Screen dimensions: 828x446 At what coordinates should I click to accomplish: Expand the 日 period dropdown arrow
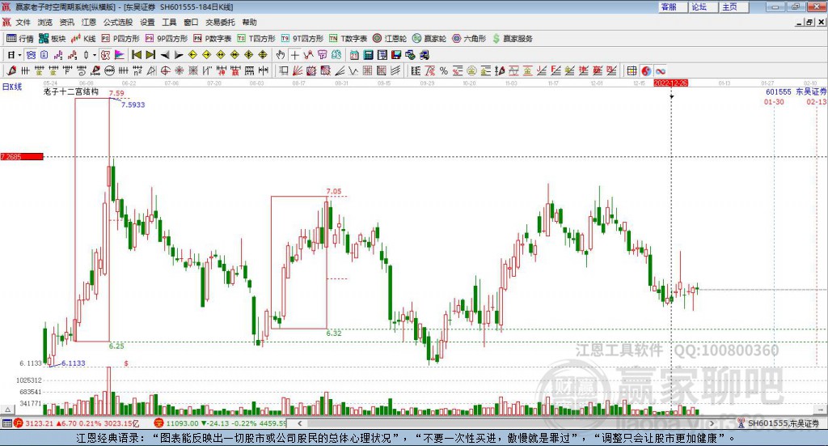pos(19,55)
